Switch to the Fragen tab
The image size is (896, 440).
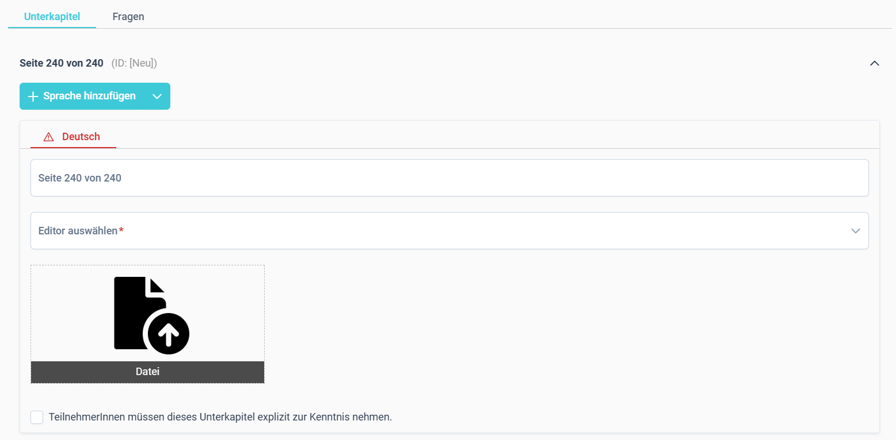128,17
